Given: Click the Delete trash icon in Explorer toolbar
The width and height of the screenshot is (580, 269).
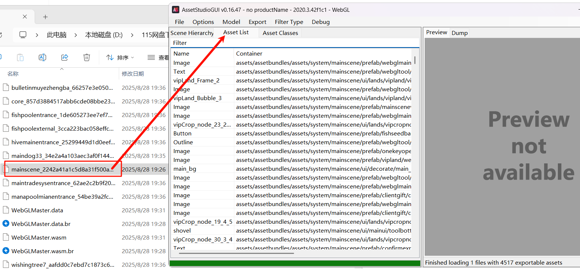Looking at the screenshot, I should [87, 57].
